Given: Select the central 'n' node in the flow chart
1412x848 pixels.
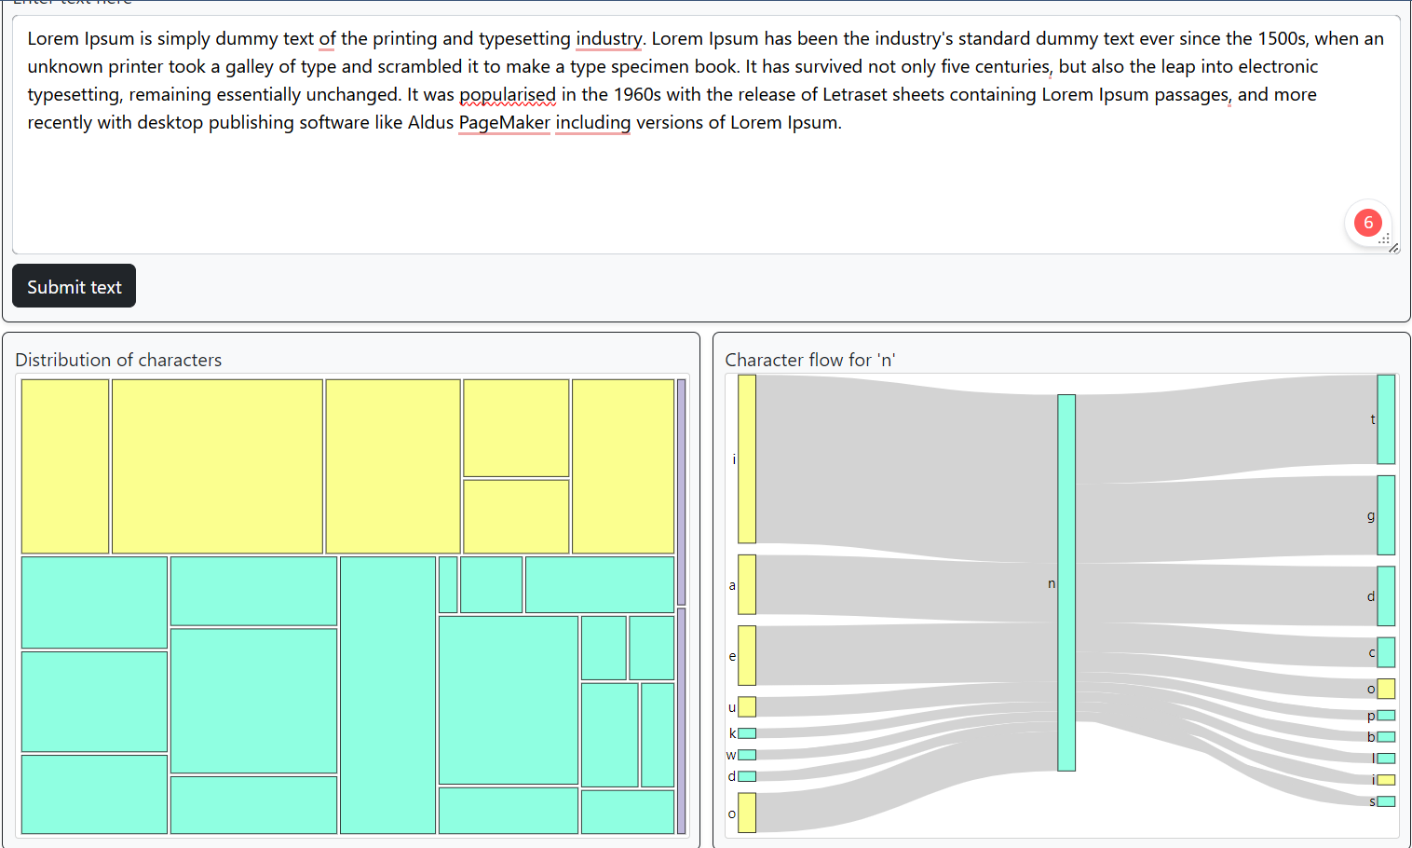Looking at the screenshot, I should click(1066, 582).
